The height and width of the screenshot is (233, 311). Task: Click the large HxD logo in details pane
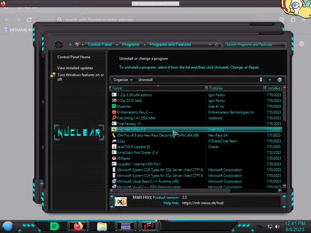(121, 201)
